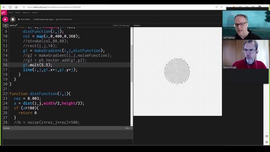The width and height of the screenshot is (270, 152).
Task: Click the g1 = makeGradient line 13
Action: click(x=64, y=51)
